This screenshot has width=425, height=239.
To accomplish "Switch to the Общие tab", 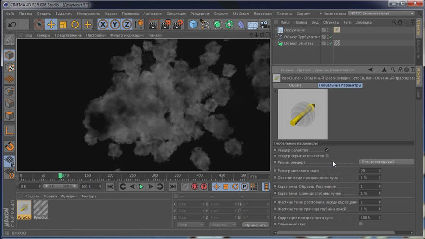I will point(295,85).
